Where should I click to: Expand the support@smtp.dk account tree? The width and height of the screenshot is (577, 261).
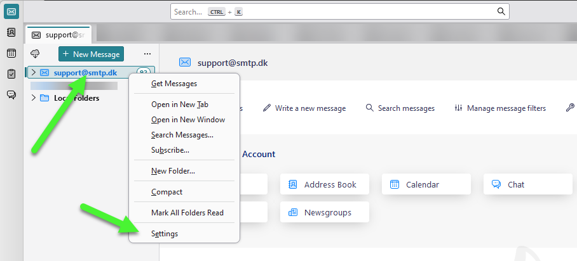tap(34, 73)
